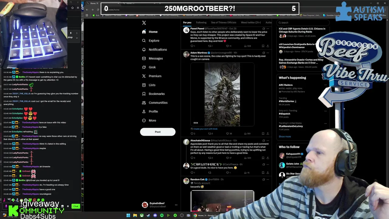
Task: Open Profile in X sidebar
Action: point(150,111)
